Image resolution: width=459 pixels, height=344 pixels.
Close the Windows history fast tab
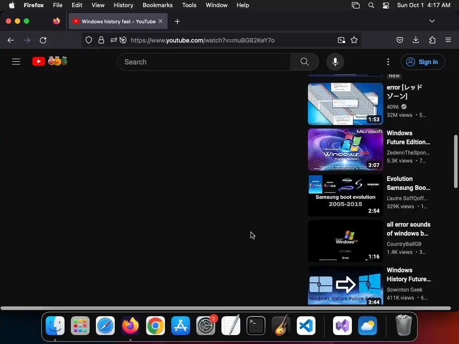pyautogui.click(x=160, y=21)
